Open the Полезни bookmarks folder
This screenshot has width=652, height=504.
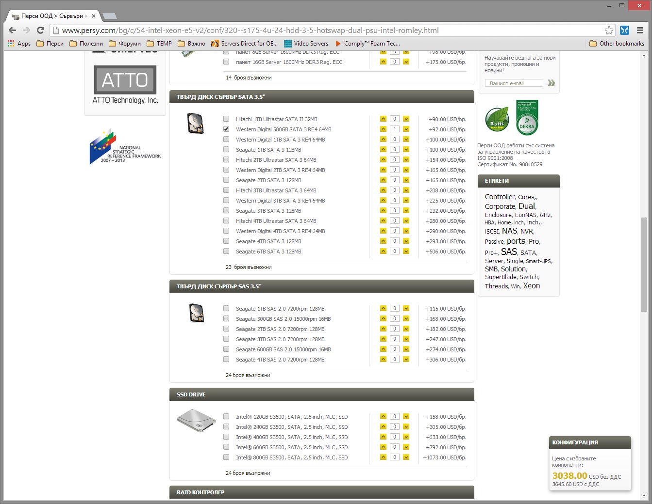pyautogui.click(x=86, y=44)
